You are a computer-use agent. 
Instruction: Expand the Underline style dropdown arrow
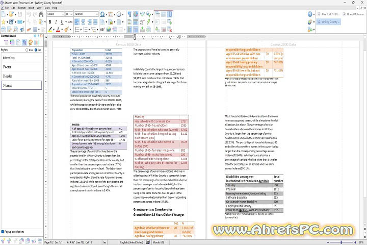pyautogui.click(x=66, y=22)
